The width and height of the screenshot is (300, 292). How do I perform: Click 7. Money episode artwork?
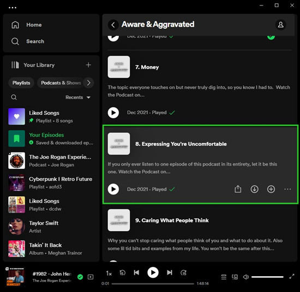click(x=119, y=67)
